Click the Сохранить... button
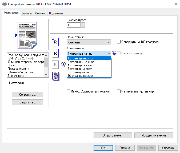This screenshot has width=180, height=153. tap(27, 95)
